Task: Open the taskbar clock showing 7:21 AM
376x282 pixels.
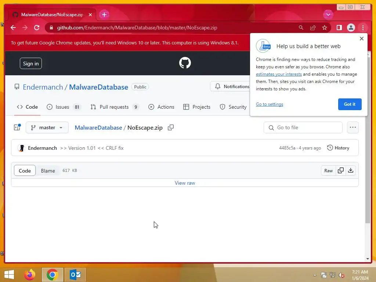Action: coord(360,275)
